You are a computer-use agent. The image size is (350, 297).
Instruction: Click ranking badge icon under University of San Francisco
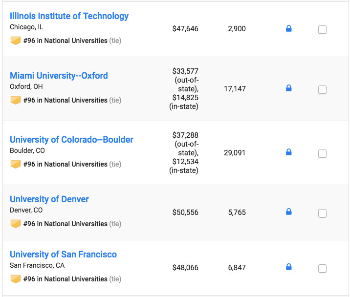pyautogui.click(x=16, y=279)
